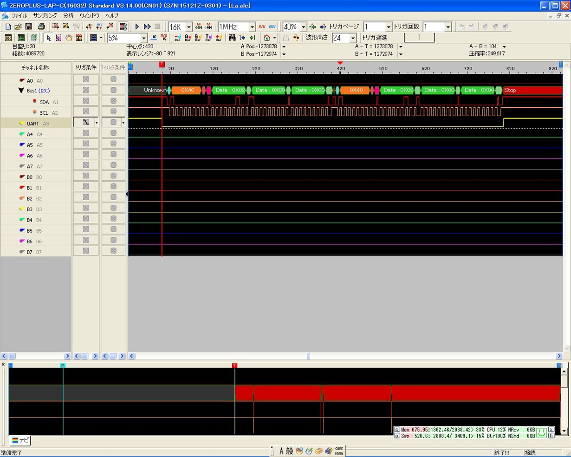Open the A Pos dropdown arrow
Image resolution: width=571 pixels, height=457 pixels.
click(284, 46)
